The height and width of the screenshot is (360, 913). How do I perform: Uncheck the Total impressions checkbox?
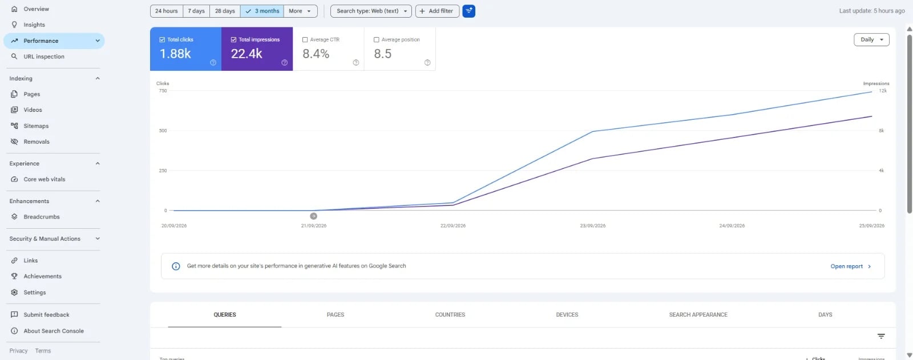[233, 39]
